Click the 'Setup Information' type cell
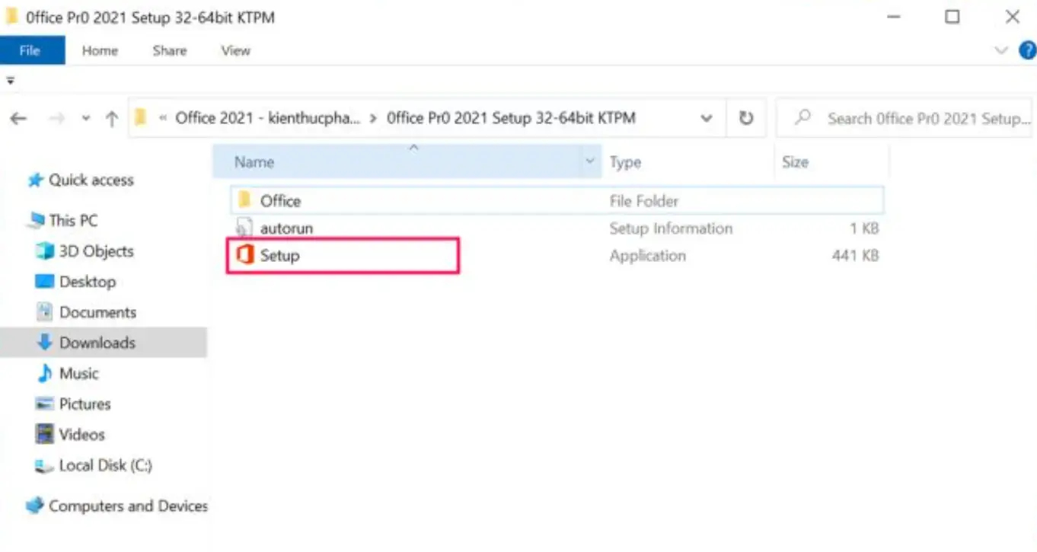Screen dimensions: 1037x552 pos(671,228)
